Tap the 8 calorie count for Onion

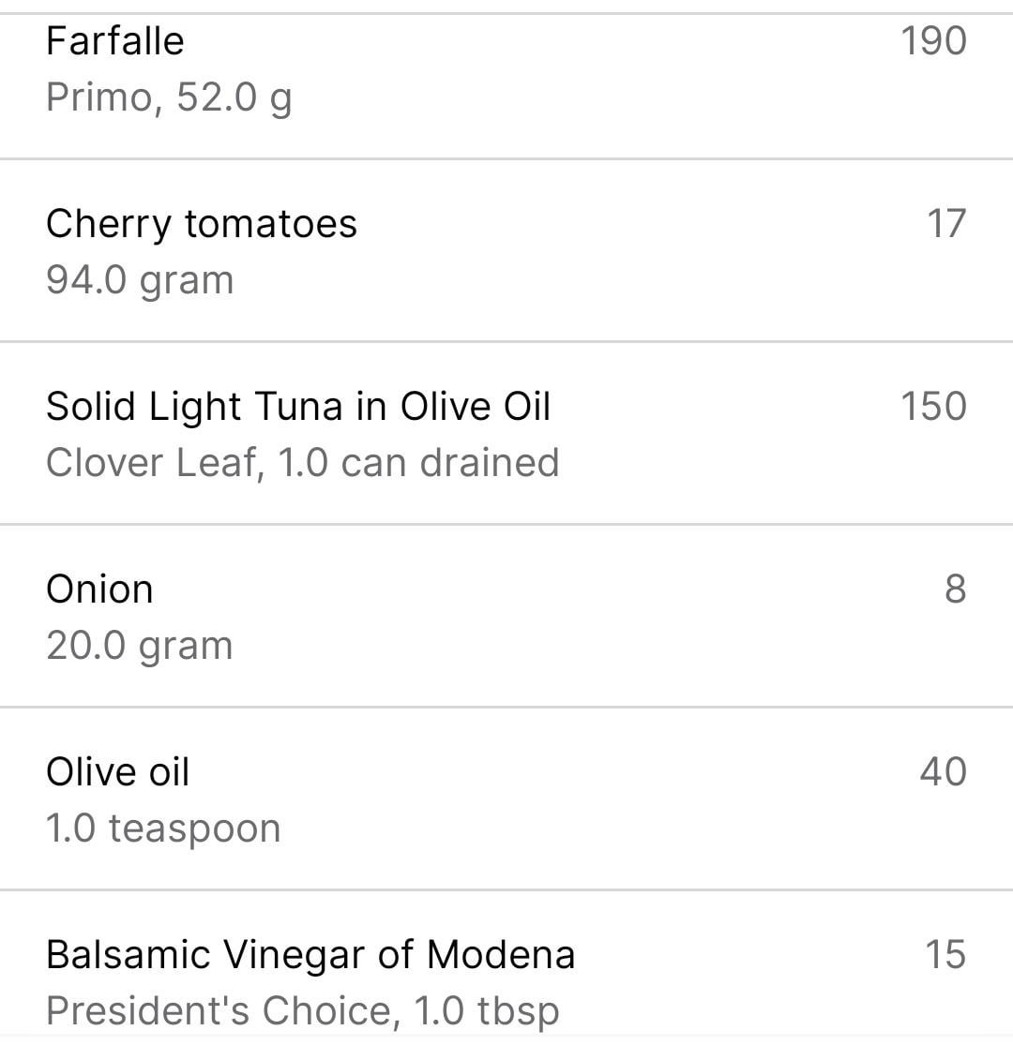click(955, 590)
